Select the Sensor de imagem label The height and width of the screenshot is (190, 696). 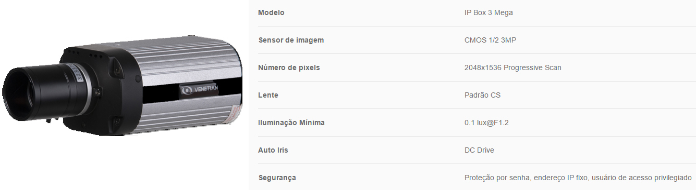pos(291,40)
